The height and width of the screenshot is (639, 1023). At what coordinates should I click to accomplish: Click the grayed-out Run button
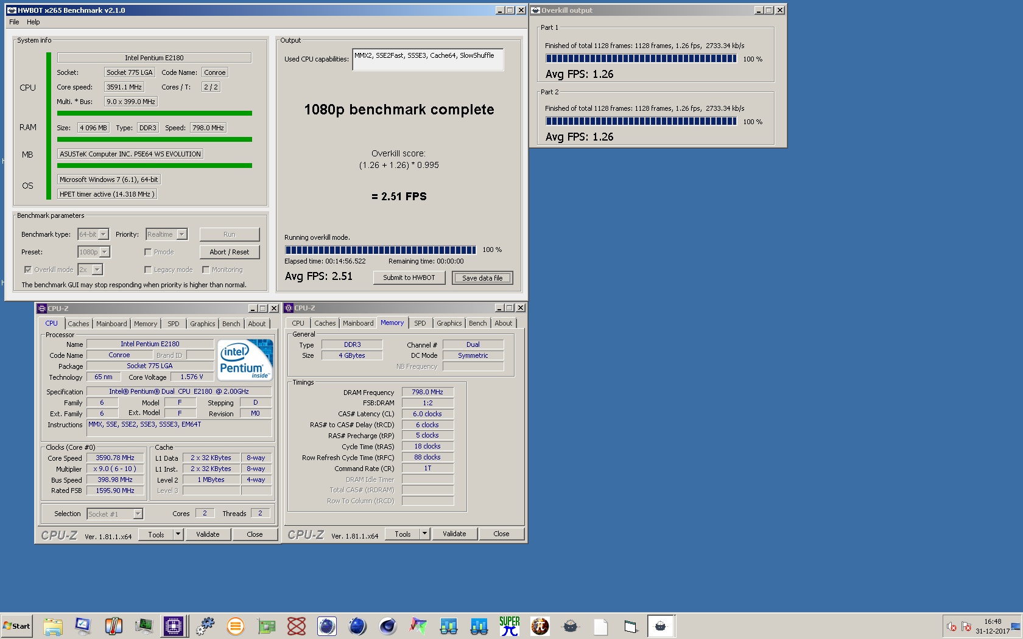(x=230, y=234)
